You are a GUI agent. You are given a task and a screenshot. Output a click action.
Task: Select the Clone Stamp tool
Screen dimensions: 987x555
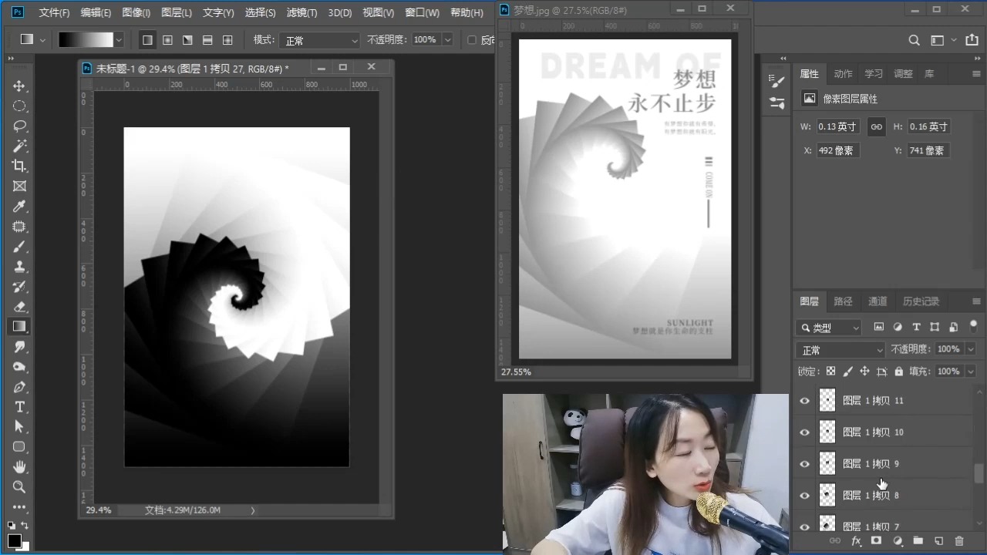point(19,267)
